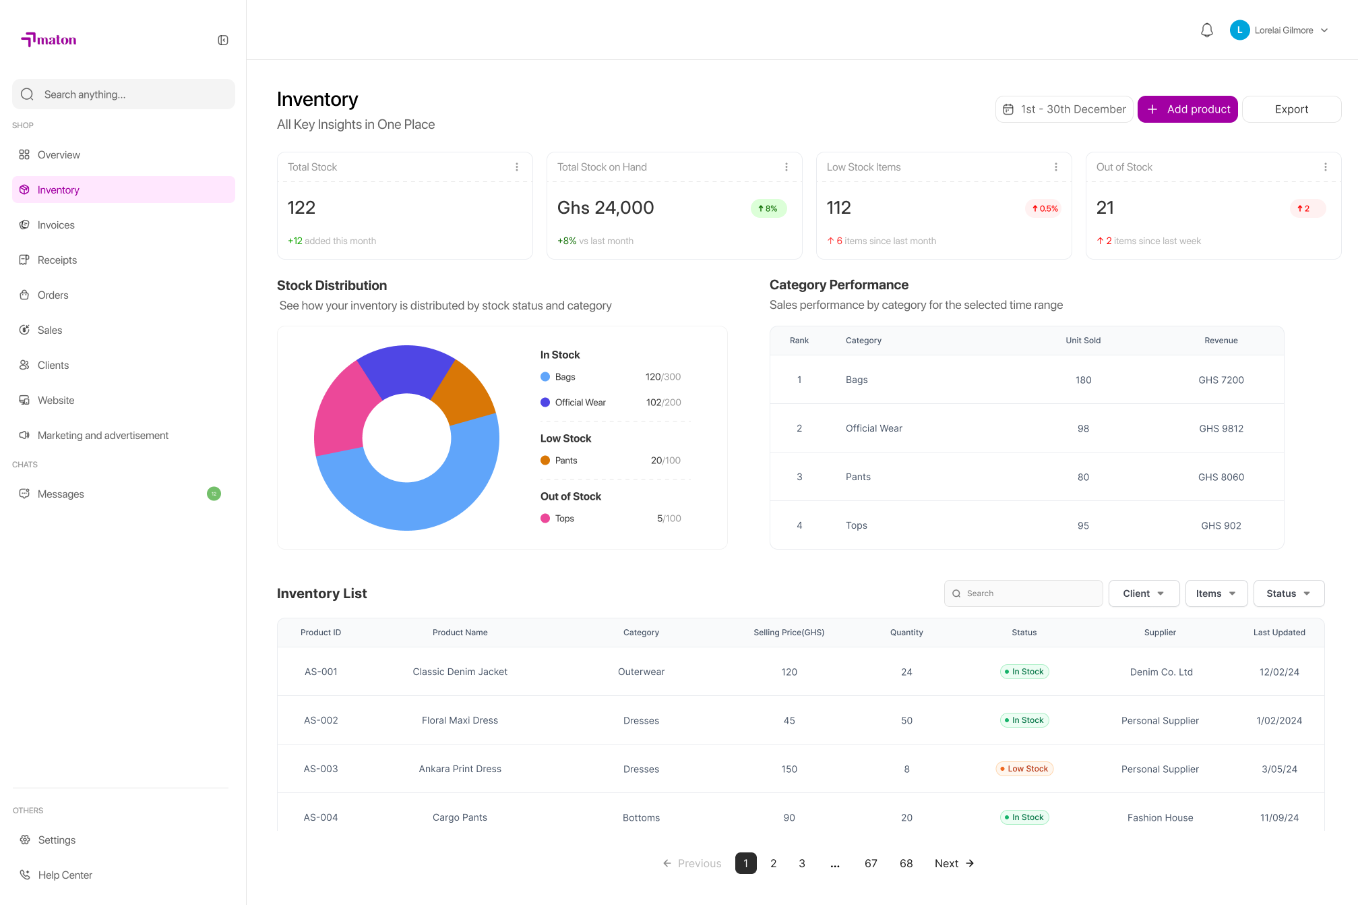The image size is (1358, 905).
Task: Click the Messages chat icon
Action: click(24, 494)
